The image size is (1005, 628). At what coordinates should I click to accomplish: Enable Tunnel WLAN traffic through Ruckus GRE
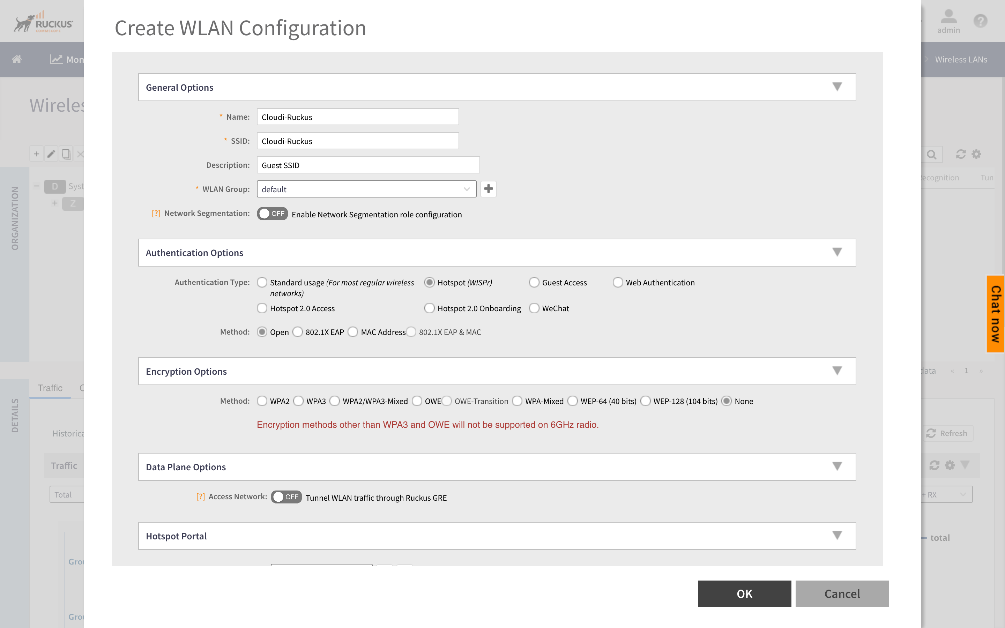click(286, 497)
